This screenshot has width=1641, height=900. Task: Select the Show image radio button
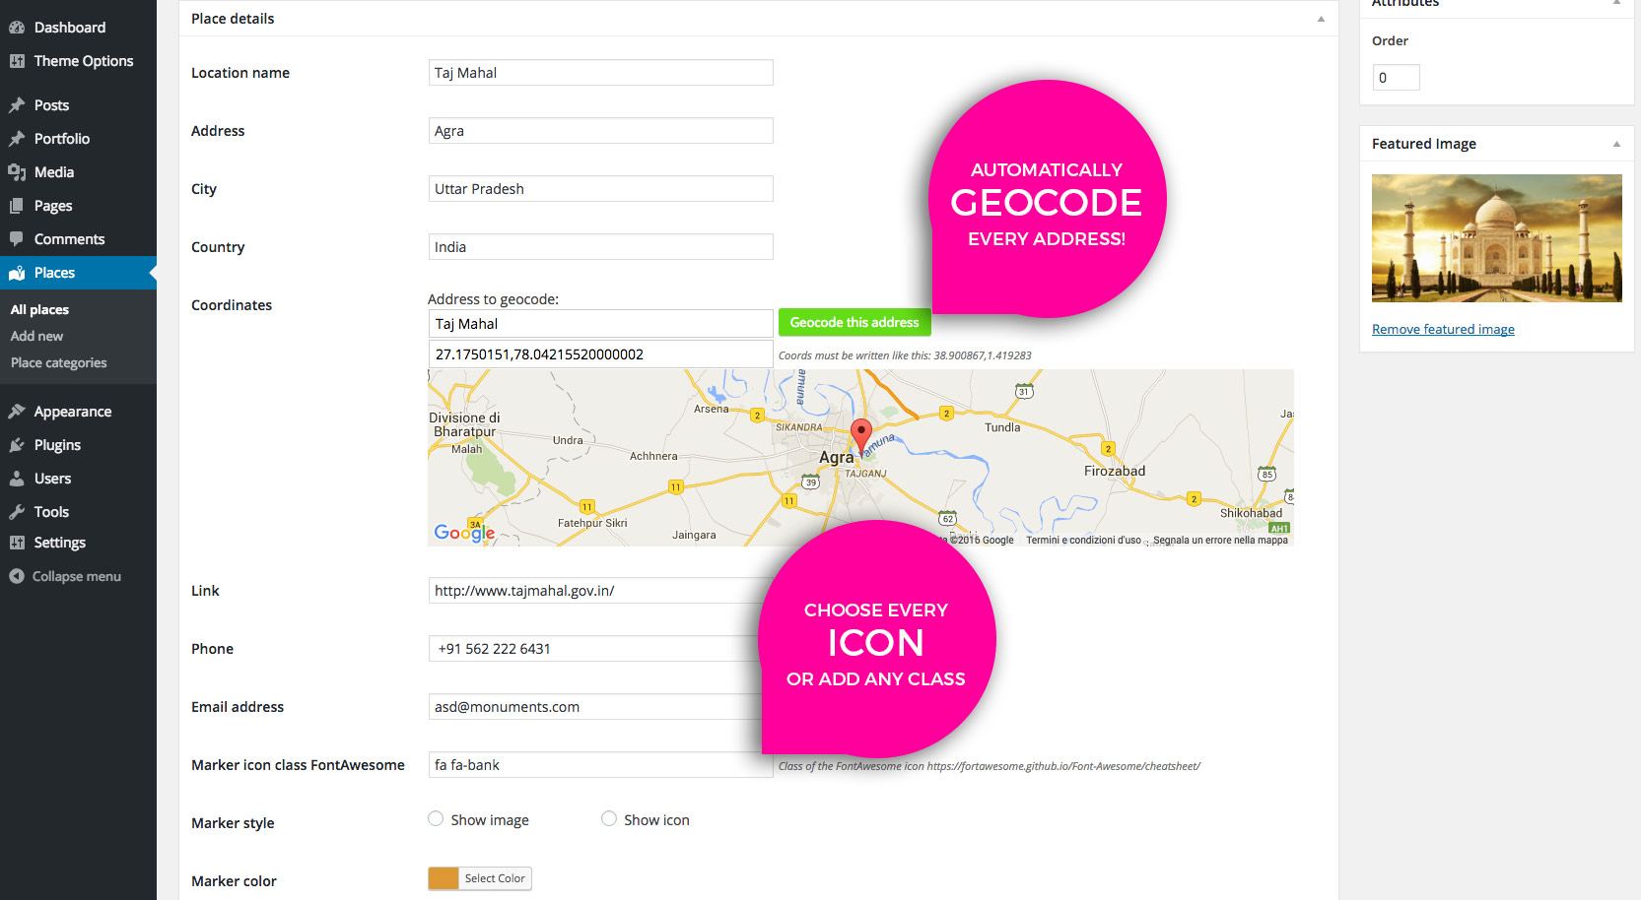436,818
